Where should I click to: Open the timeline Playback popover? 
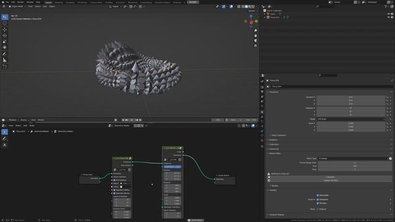13,120
